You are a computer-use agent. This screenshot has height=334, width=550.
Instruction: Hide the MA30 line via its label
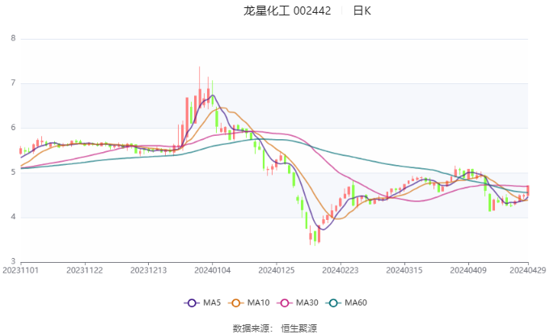coord(307,302)
